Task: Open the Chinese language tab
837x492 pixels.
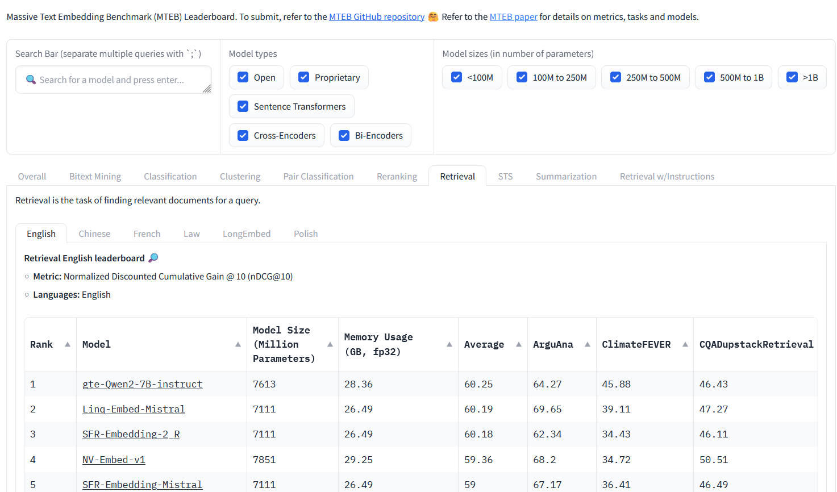Action: point(94,234)
